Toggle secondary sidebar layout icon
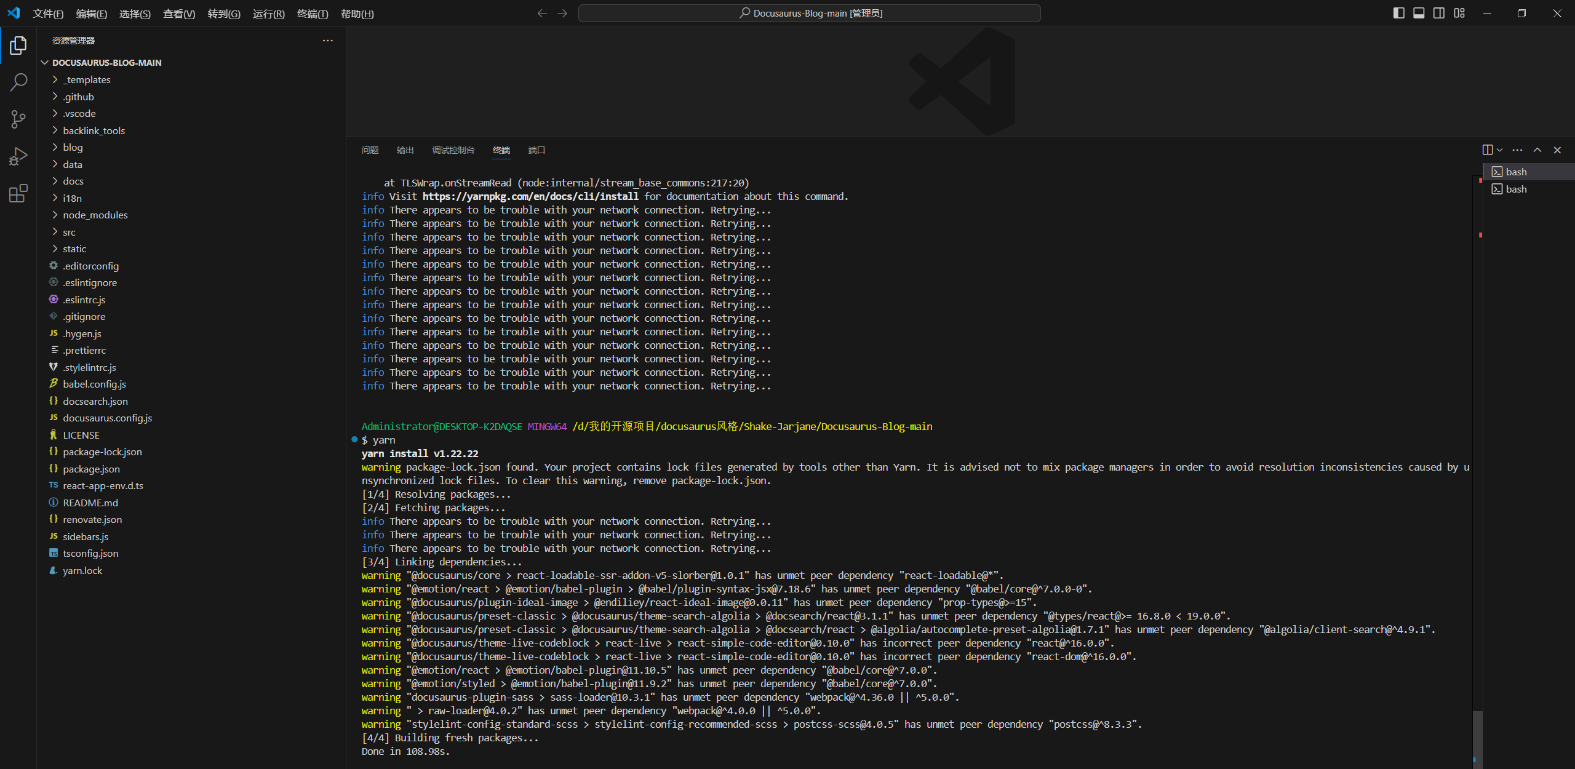Viewport: 1575px width, 769px height. pyautogui.click(x=1439, y=13)
